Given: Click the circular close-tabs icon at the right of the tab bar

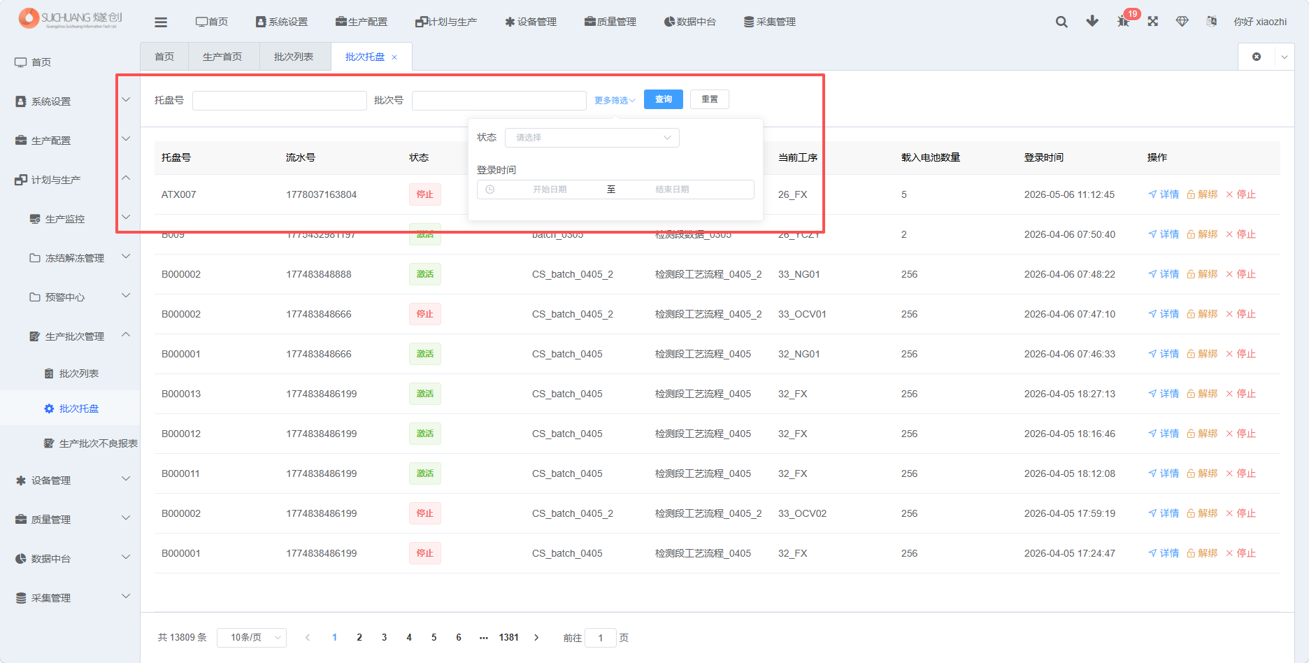Looking at the screenshot, I should [x=1257, y=57].
